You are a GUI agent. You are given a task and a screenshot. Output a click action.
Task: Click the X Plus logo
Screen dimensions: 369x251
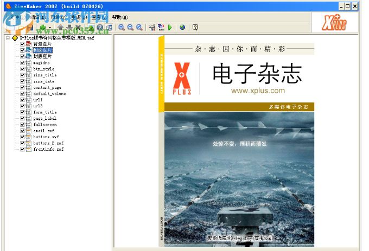pos(334,22)
